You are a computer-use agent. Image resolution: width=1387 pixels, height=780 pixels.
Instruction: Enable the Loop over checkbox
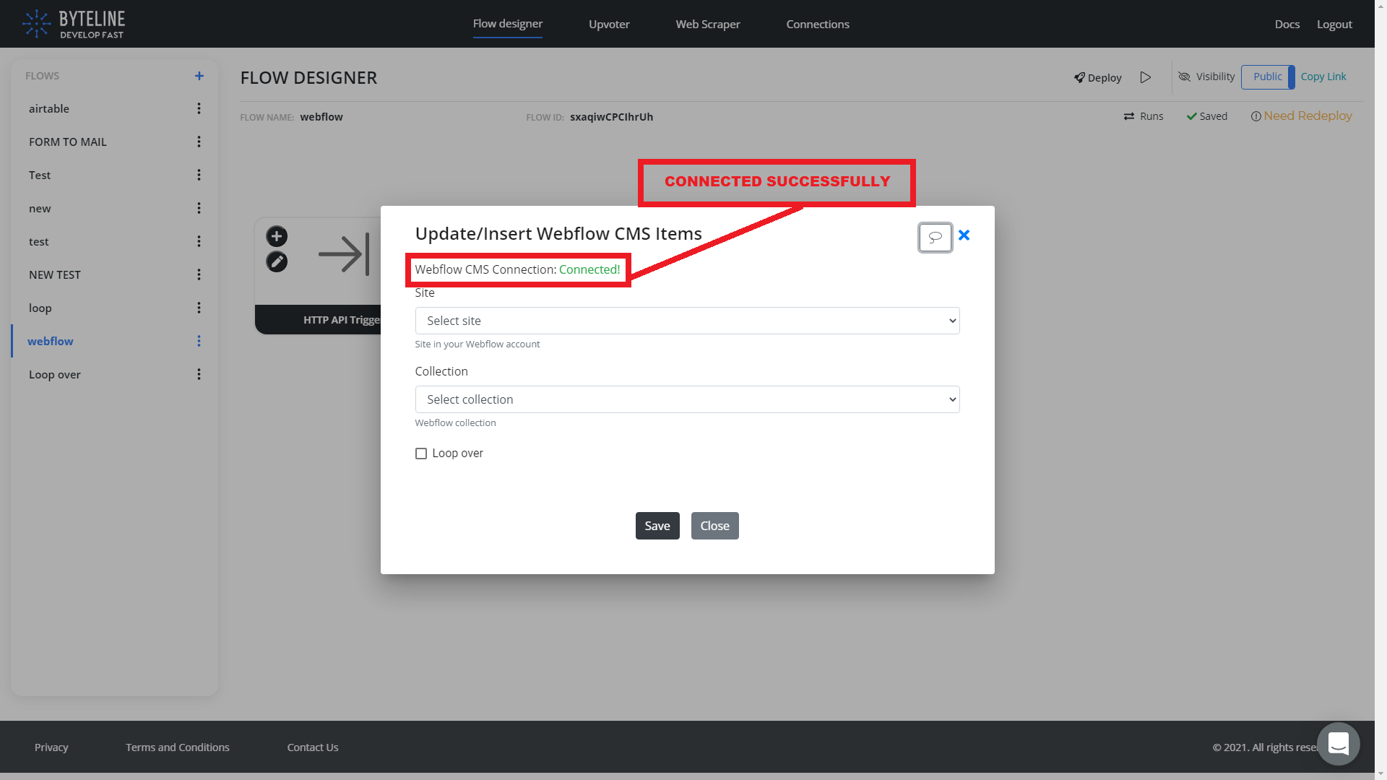tap(421, 454)
